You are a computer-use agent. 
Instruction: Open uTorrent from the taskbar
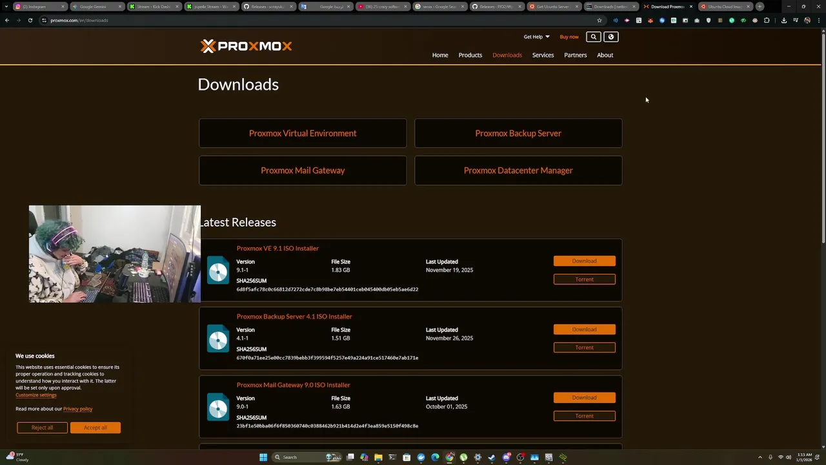[x=463, y=457]
